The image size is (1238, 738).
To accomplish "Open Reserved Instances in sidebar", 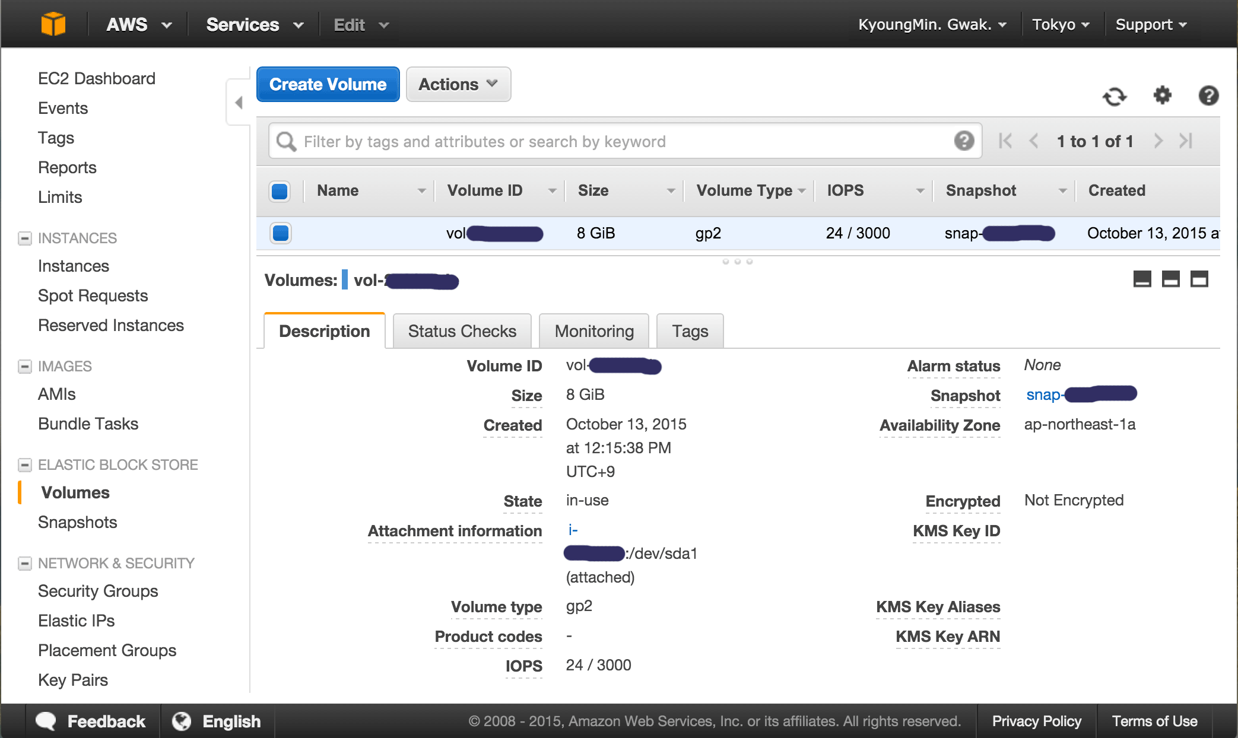I will 111,325.
